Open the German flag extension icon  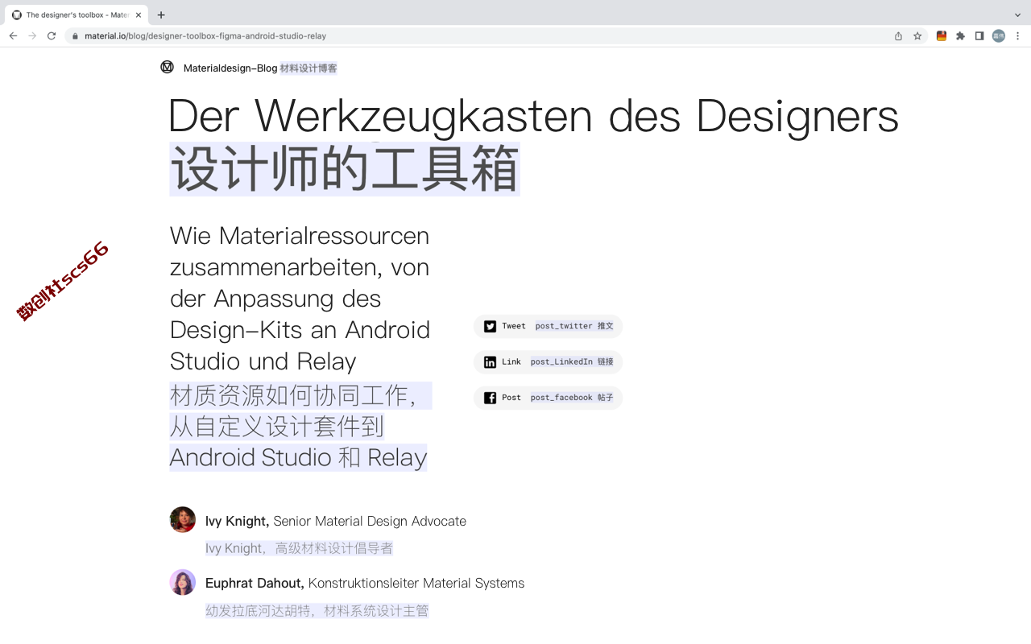click(x=941, y=36)
